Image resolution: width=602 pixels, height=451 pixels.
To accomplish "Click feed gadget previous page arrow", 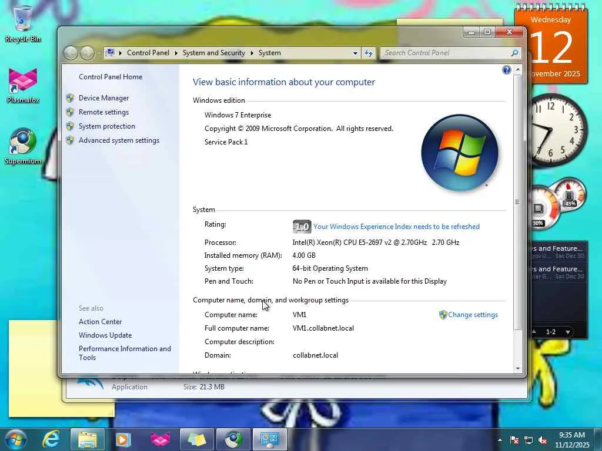I will point(534,332).
